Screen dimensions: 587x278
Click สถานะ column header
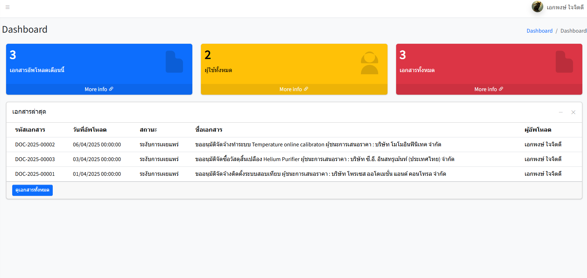[148, 130]
